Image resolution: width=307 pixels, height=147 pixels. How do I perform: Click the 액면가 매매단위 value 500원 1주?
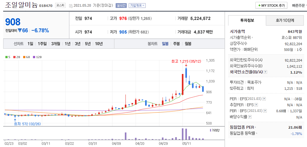point(293,49)
